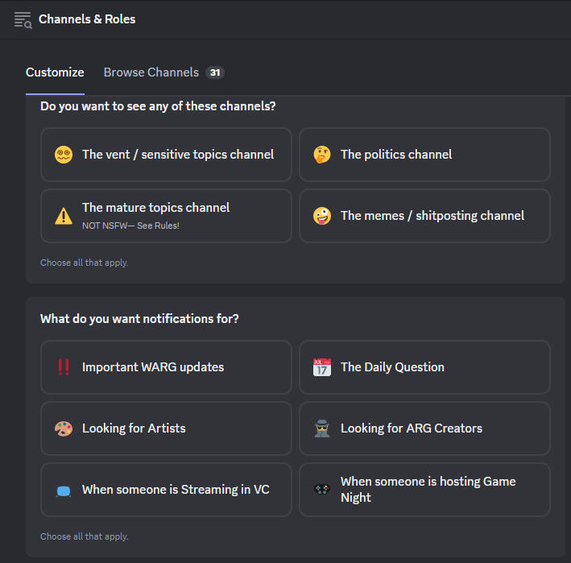Click the calendar icon for Daily Question
The image size is (571, 563).
coord(322,367)
